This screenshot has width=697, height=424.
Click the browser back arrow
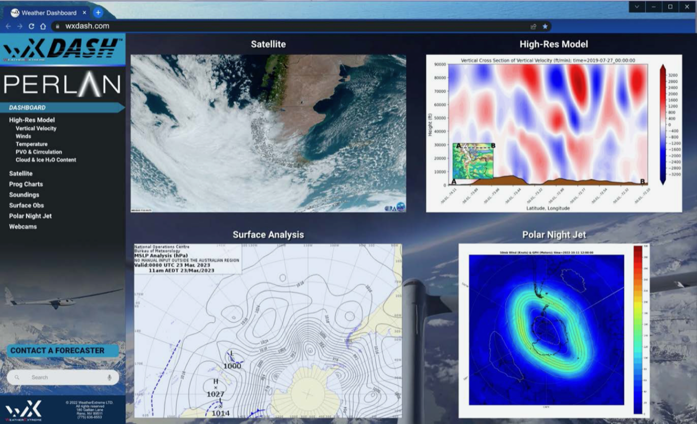point(8,26)
